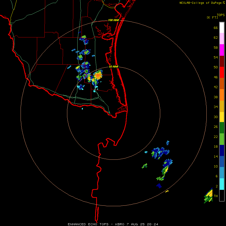Click the 'ENHANCED ECHO TOPS' title text
226x226 pixels.
[88, 224]
